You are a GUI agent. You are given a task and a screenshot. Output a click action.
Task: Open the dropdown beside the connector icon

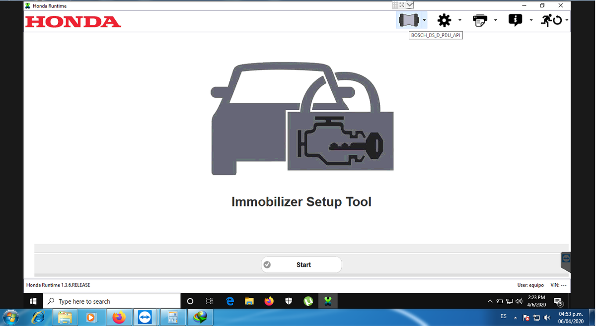pos(424,20)
